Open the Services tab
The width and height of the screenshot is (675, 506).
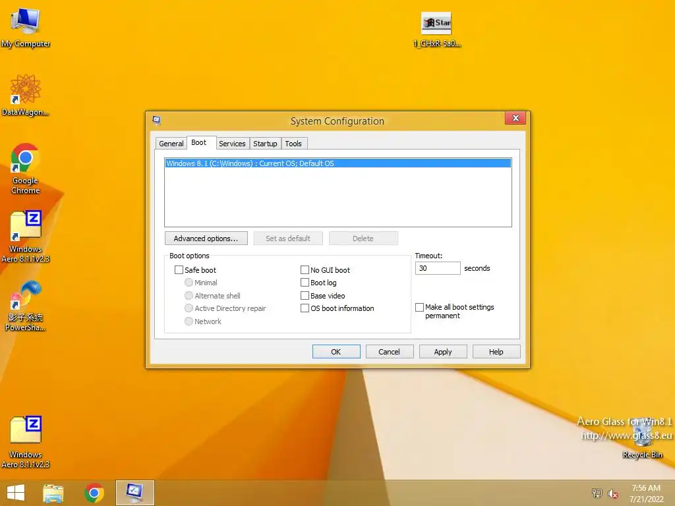coord(232,144)
